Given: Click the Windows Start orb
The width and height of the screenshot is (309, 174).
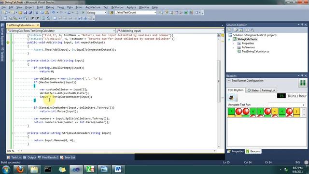Looking at the screenshot, I should [6, 170].
